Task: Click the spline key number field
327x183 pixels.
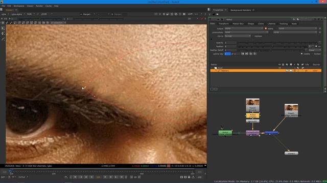Action: click(227, 54)
